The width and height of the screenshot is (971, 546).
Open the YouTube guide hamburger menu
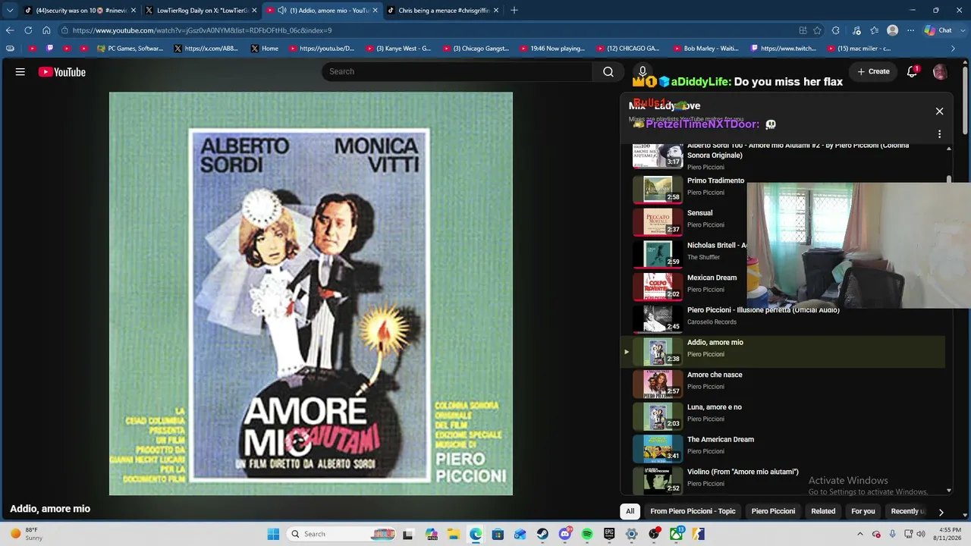click(20, 72)
